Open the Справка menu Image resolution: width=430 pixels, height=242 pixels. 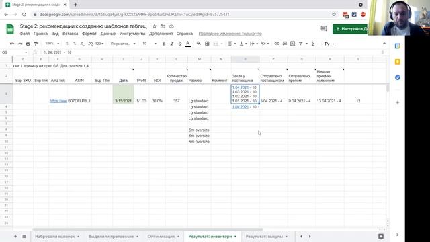(x=185, y=34)
